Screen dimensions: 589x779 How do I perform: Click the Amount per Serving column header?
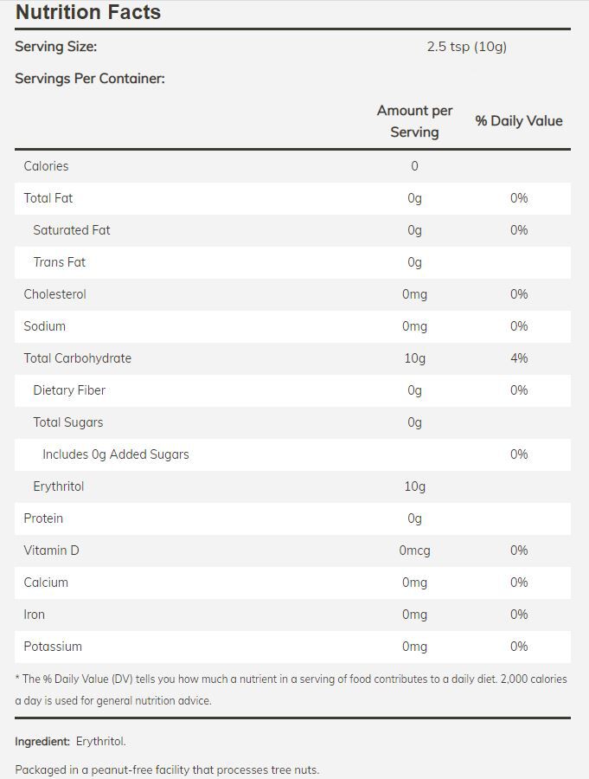[414, 121]
